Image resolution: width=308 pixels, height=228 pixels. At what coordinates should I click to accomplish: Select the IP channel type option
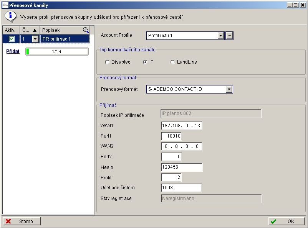coord(145,62)
